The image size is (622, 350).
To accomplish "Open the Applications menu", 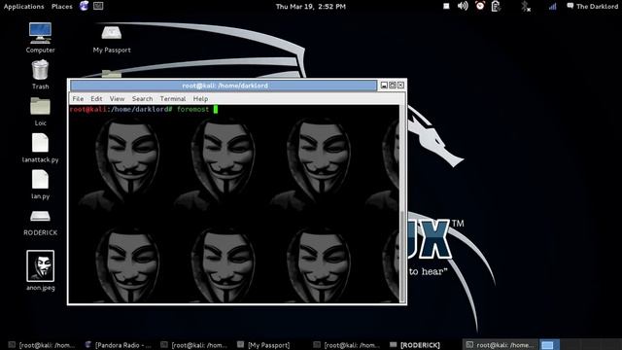I will click(x=23, y=7).
